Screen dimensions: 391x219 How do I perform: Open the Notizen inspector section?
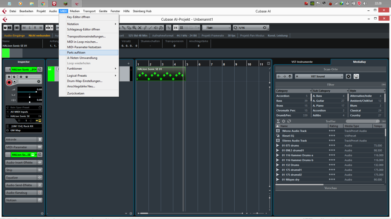[24, 200]
